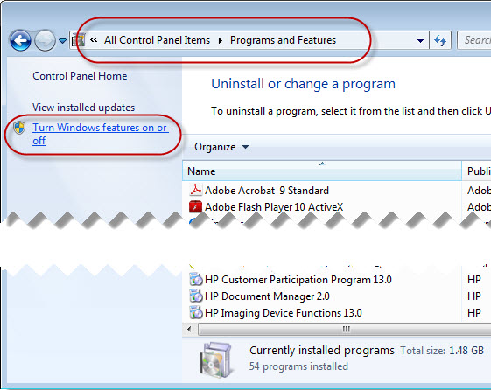Refresh the Programs and Features view

pyautogui.click(x=440, y=40)
